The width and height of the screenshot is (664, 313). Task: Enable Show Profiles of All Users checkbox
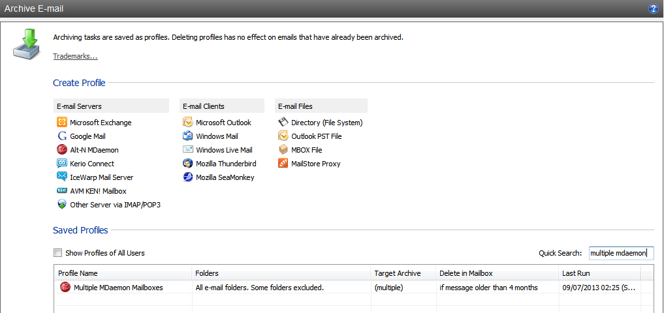pyautogui.click(x=57, y=253)
